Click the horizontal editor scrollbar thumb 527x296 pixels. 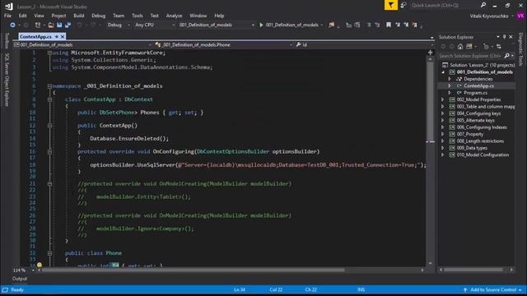tap(194, 271)
